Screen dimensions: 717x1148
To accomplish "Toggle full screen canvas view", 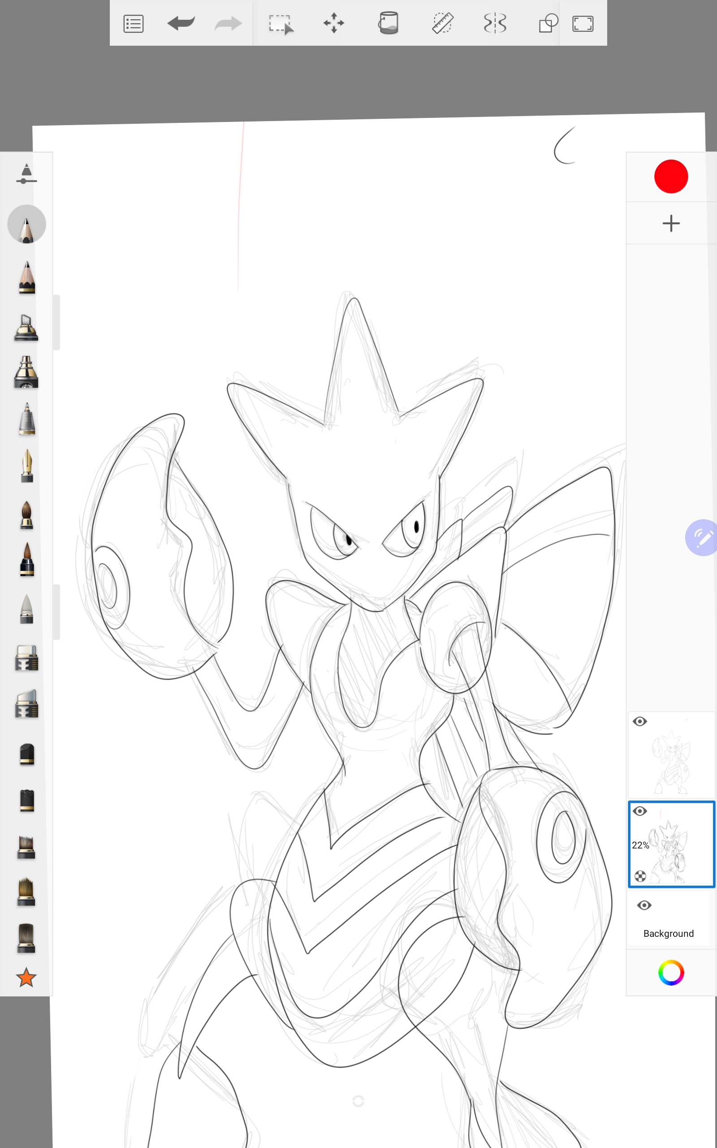I will pyautogui.click(x=583, y=23).
